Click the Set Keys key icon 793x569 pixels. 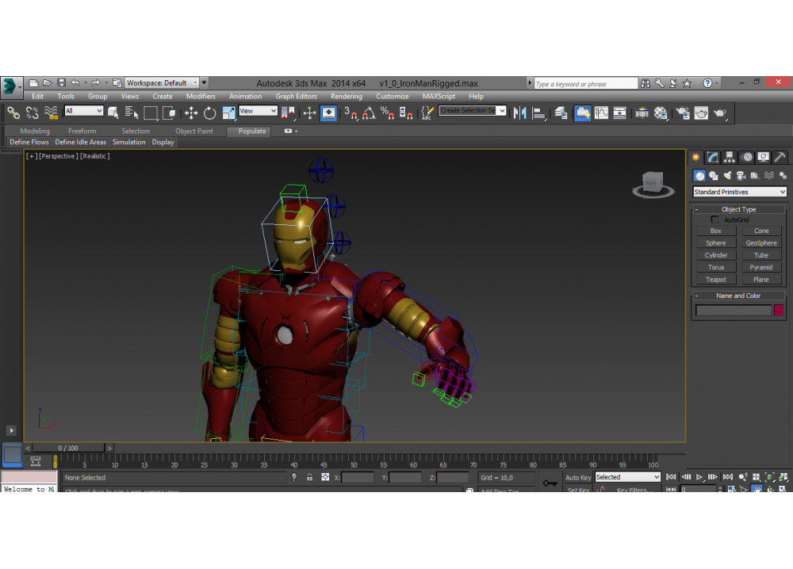pos(550,483)
